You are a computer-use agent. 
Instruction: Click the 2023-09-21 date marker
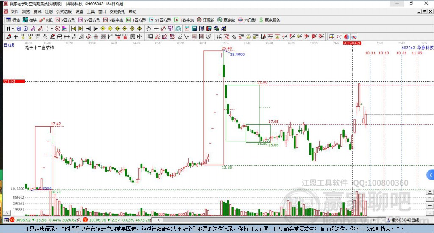click(352, 43)
